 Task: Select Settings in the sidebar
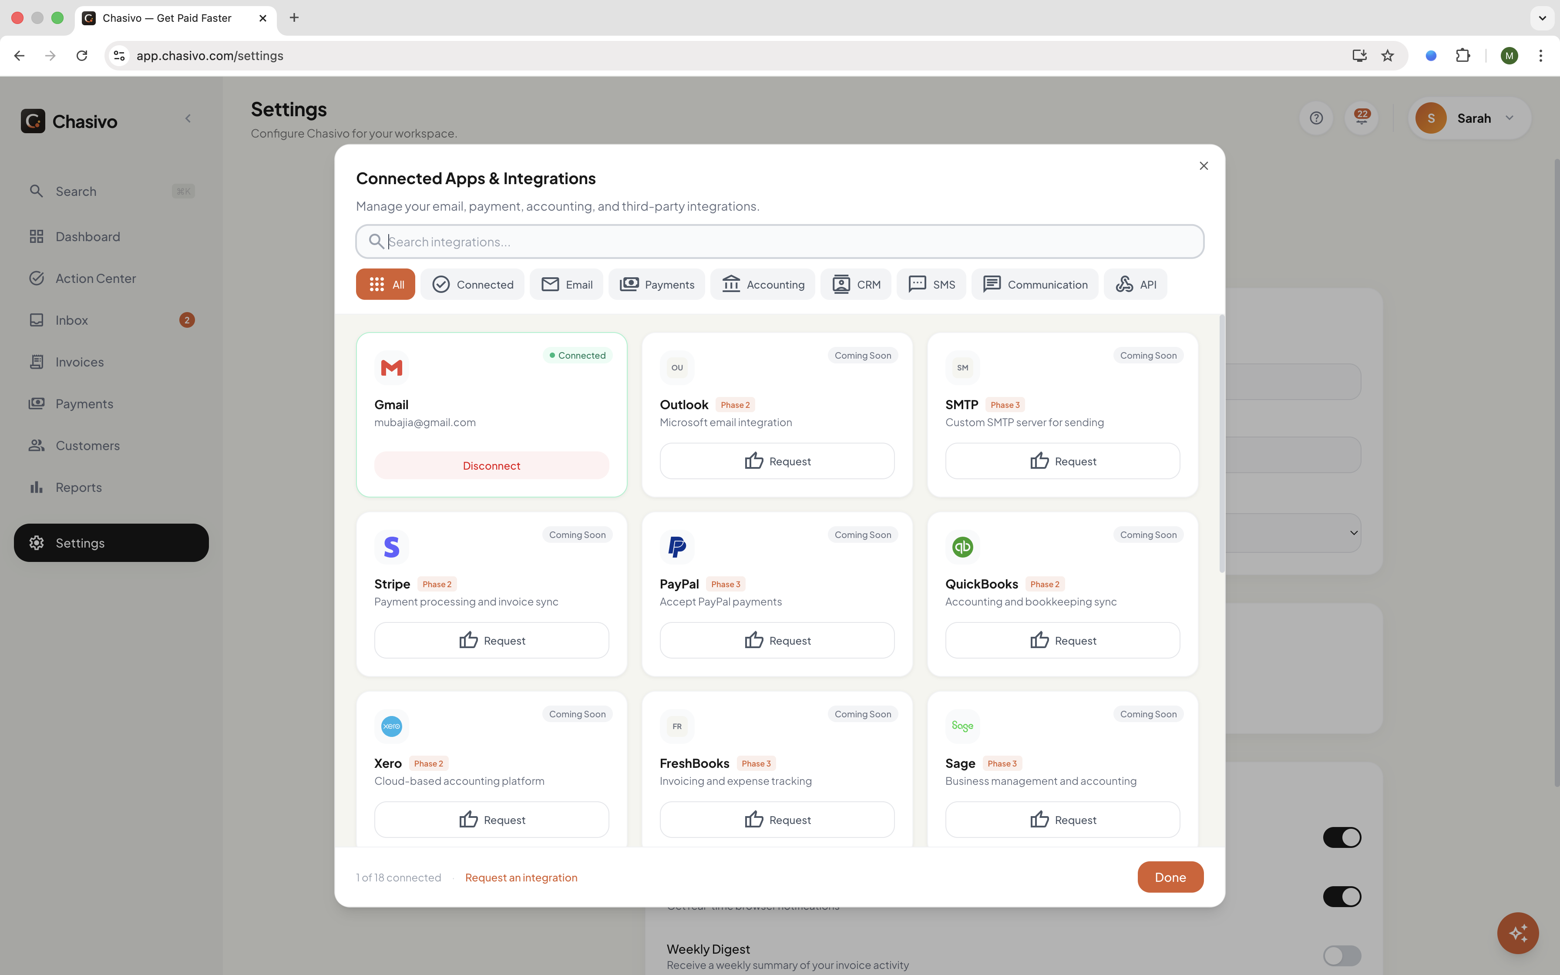click(111, 543)
